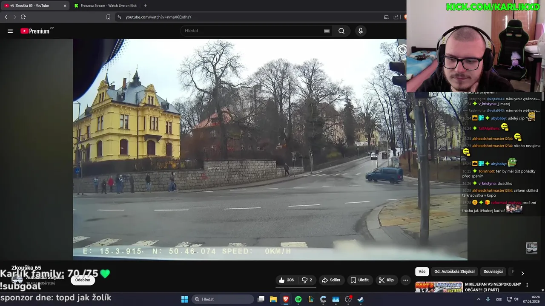The height and width of the screenshot is (306, 545).
Task: Subscribe with the Odebírat button
Action: 83,280
